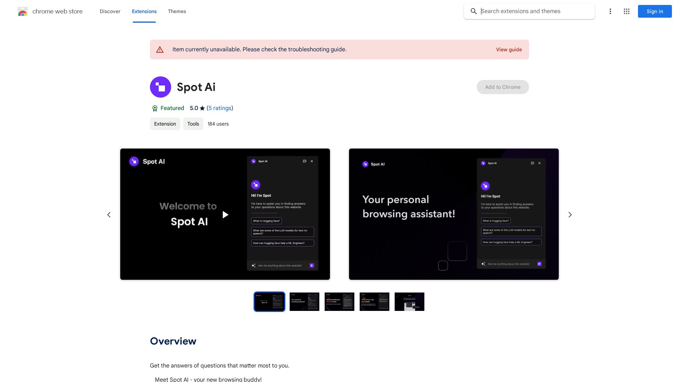Click the purple Spot Ai extension icon
The image size is (679, 382).
161,87
